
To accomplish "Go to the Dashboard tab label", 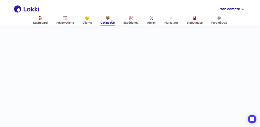I will pos(40,23).
